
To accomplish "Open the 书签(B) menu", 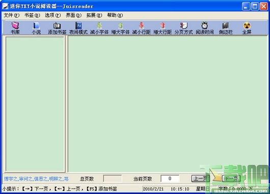I will pyautogui.click(x=32, y=15).
